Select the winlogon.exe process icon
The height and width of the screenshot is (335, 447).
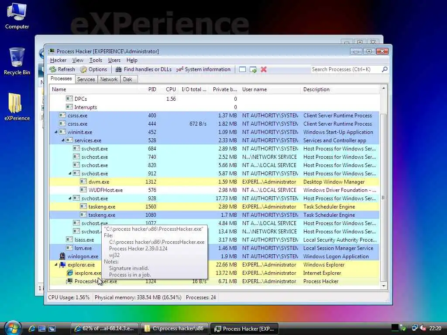click(62, 256)
